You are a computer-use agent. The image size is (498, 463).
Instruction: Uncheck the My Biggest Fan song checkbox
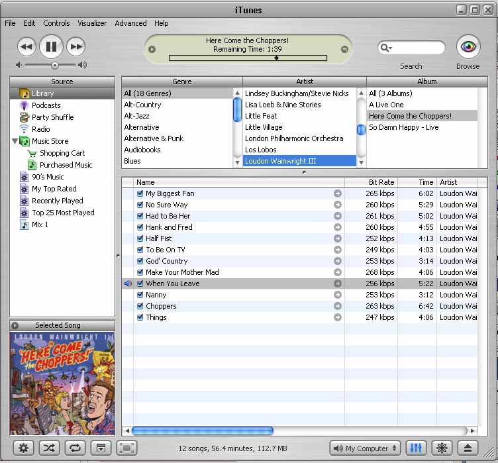pyautogui.click(x=140, y=193)
